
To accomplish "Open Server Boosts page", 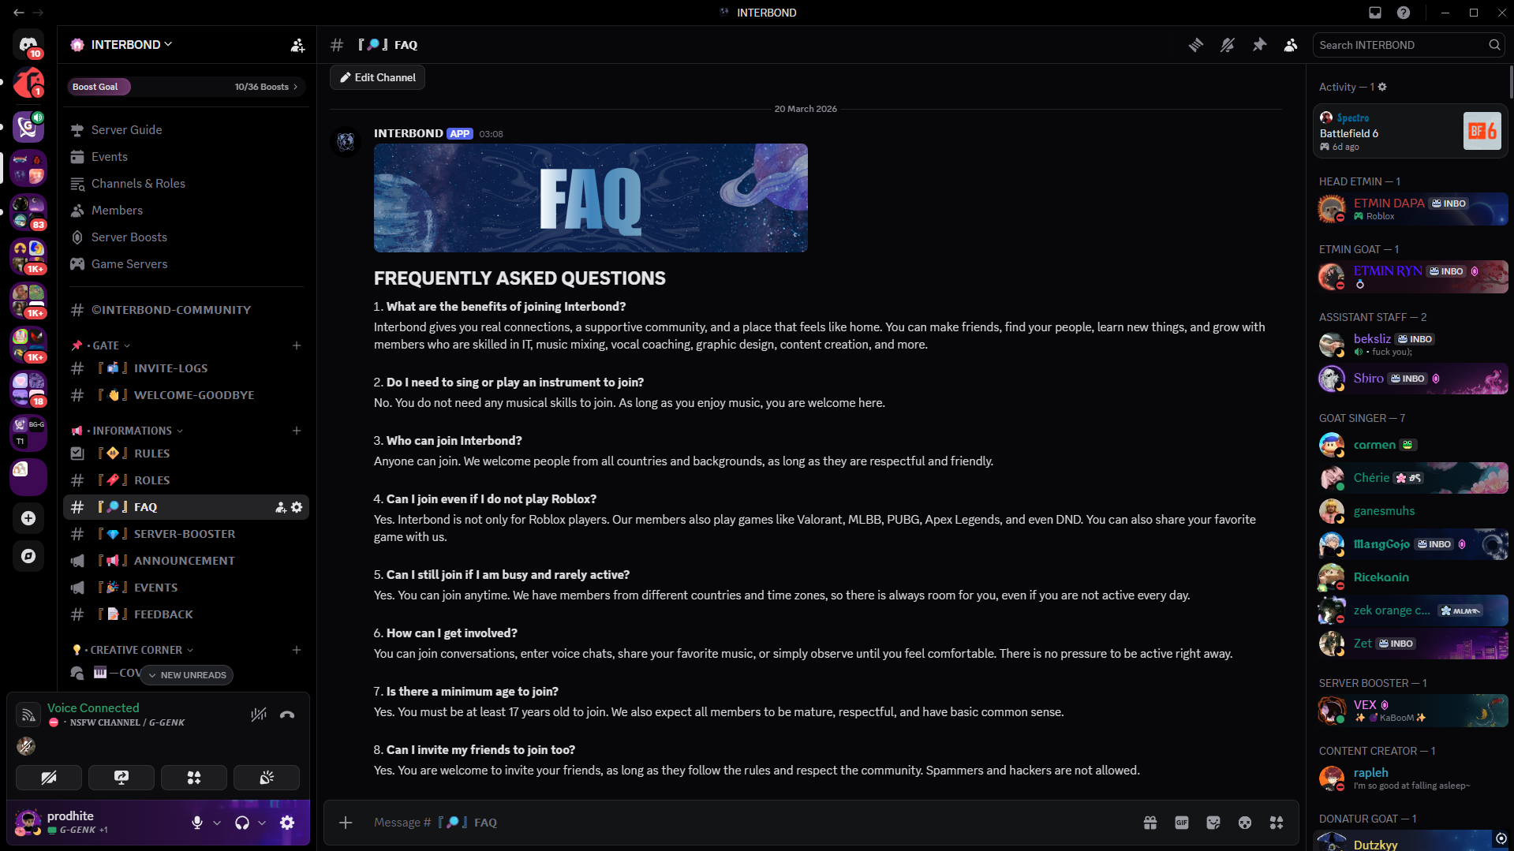I will tap(186, 237).
